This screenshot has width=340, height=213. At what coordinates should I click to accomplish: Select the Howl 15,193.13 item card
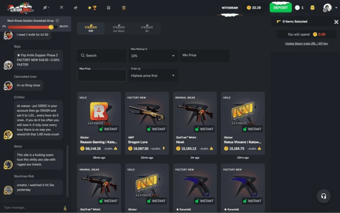coord(195,123)
